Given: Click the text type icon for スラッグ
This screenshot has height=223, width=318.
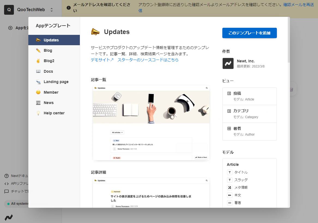Looking at the screenshot, I should [x=230, y=180].
